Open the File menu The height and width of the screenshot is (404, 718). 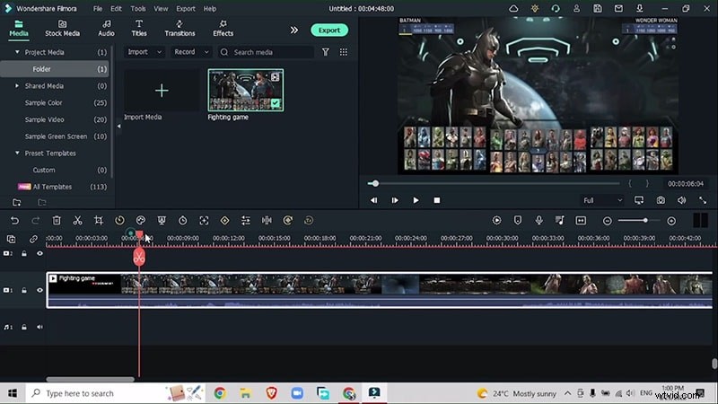[x=98, y=9]
